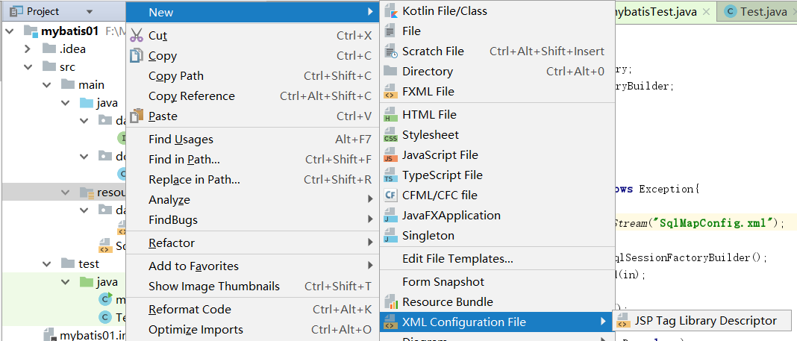Select the main folder in the tree
The height and width of the screenshot is (341, 797).
[92, 85]
